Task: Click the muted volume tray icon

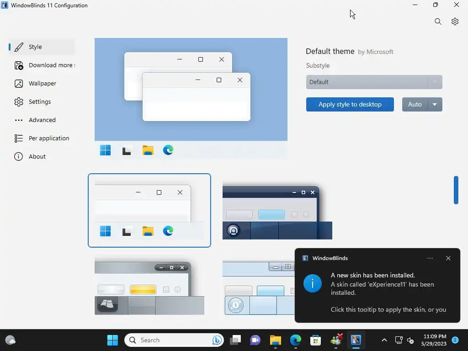Action: click(x=410, y=340)
